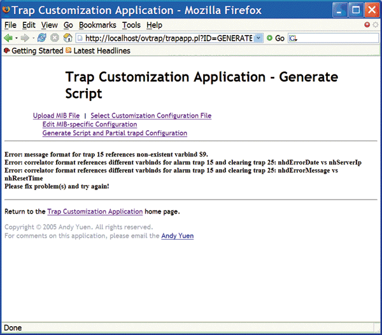
Task: Click the Google search engine icon
Action: pyautogui.click(x=293, y=38)
